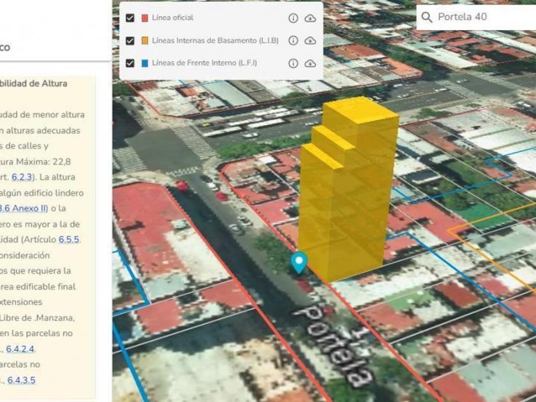Open article 6.4.2.4 link
The width and height of the screenshot is (536, 402).
pyautogui.click(x=20, y=349)
